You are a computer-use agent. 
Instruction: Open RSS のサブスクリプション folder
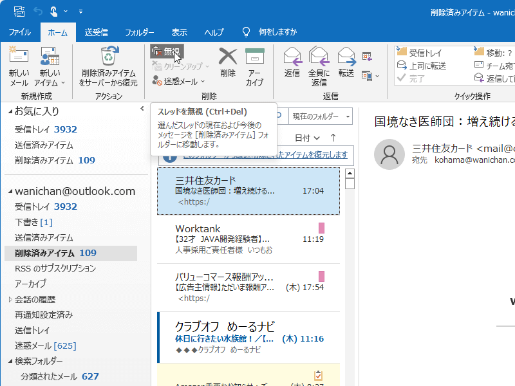tap(55, 268)
